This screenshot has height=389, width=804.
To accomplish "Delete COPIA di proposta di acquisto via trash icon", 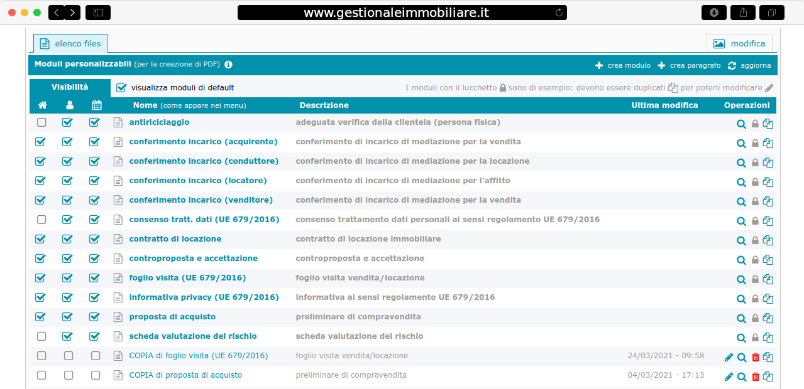I will pyautogui.click(x=755, y=376).
